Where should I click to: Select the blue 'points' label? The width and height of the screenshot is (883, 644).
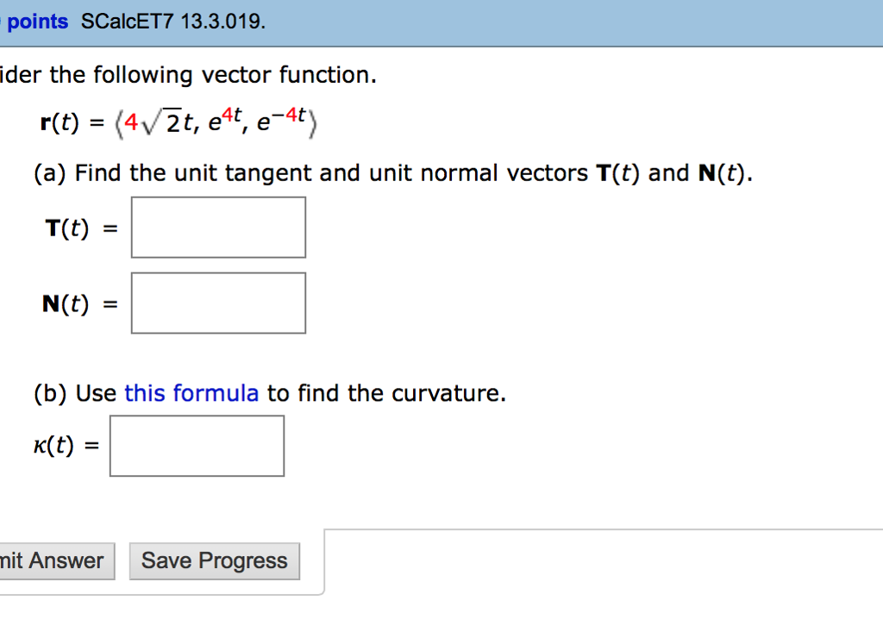38,22
